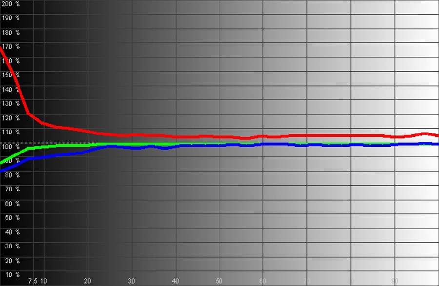Click the 80 % vertical axis label
The width and height of the screenshot is (439, 286).
coord(10,175)
